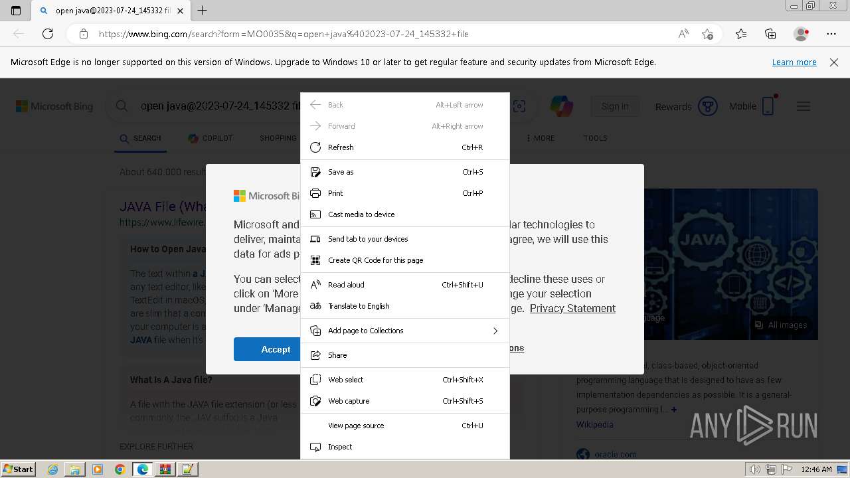Image resolution: width=850 pixels, height=478 pixels.
Task: Open the TOOLS option
Action: (596, 138)
